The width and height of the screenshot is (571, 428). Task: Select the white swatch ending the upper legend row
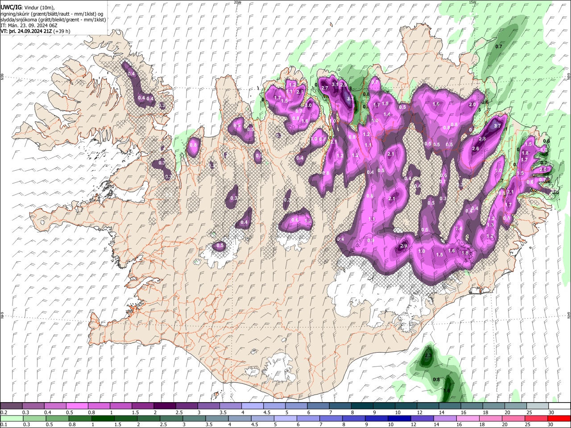click(559, 406)
